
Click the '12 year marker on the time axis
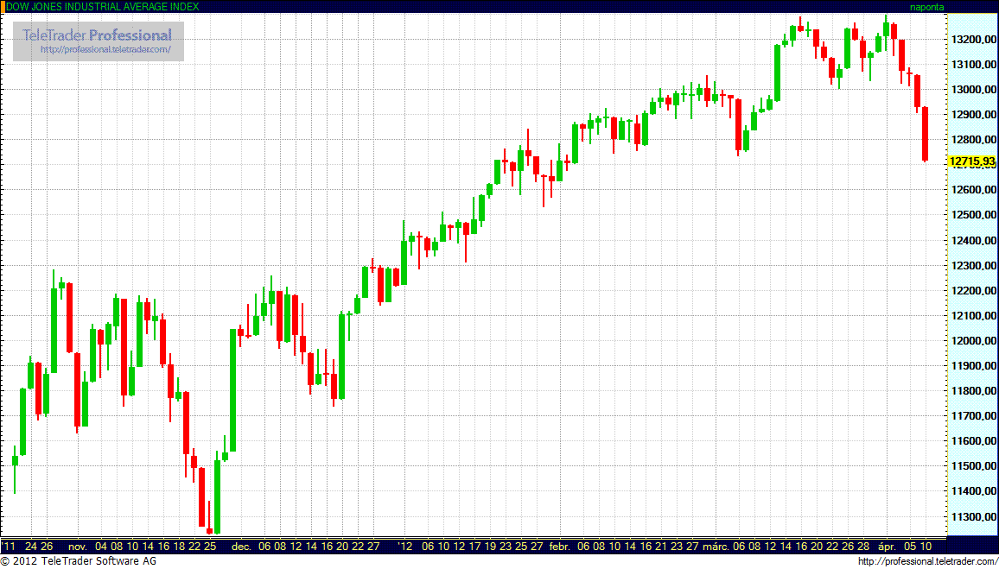pos(405,547)
